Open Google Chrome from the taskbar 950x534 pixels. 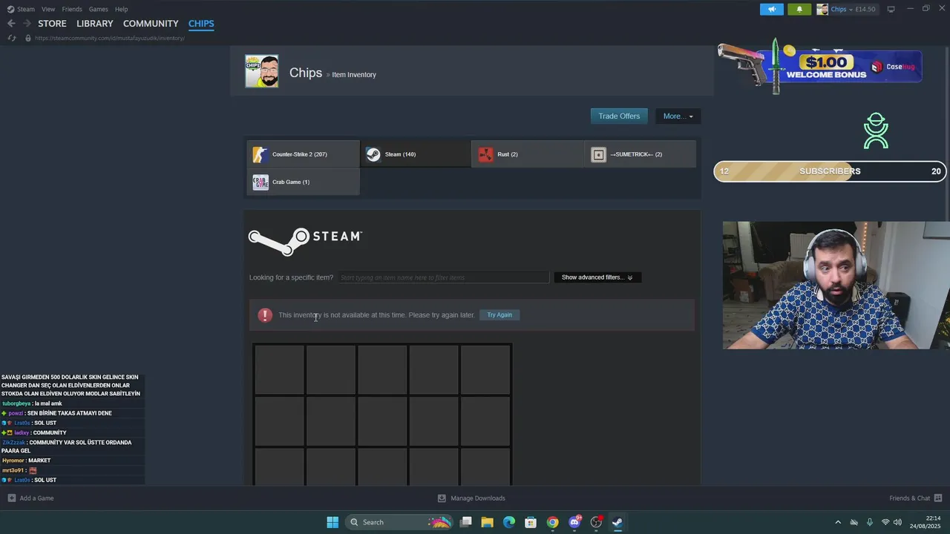pos(552,522)
